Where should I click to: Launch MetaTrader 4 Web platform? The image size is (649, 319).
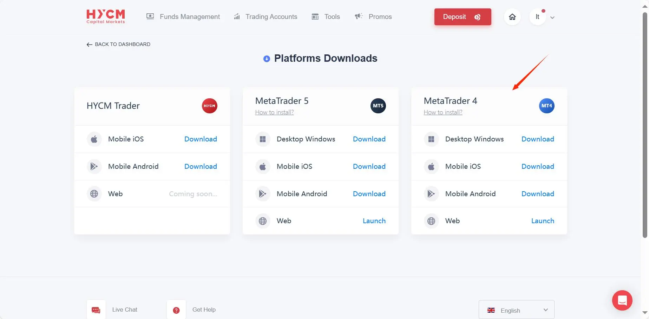pyautogui.click(x=543, y=221)
